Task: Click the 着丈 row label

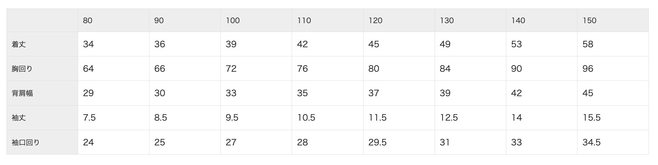Action: click(42, 44)
